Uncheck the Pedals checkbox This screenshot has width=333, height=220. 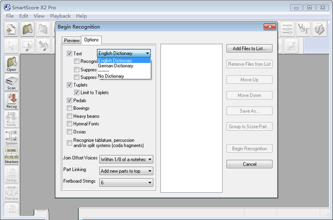(69, 101)
